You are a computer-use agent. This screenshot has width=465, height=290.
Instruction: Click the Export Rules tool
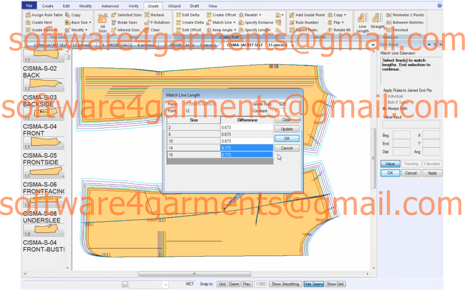click(x=303, y=30)
